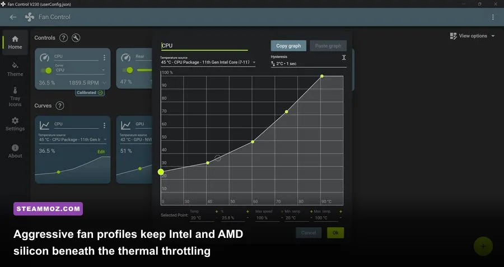Click the Max. temp field showing 100 °C
The width and height of the screenshot is (504, 267).
(326, 218)
